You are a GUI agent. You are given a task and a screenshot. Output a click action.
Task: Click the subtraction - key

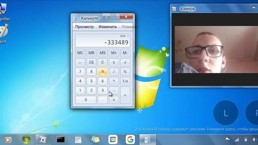pyautogui.click(x=114, y=90)
